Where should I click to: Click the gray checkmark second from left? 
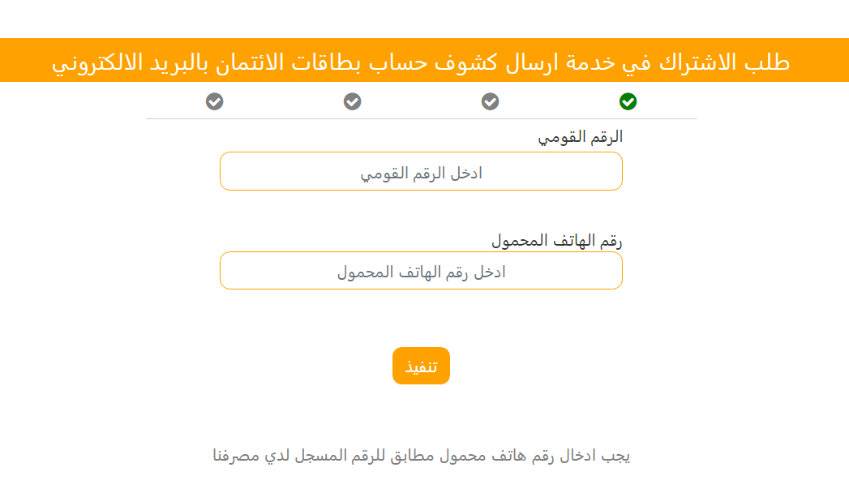click(x=352, y=101)
